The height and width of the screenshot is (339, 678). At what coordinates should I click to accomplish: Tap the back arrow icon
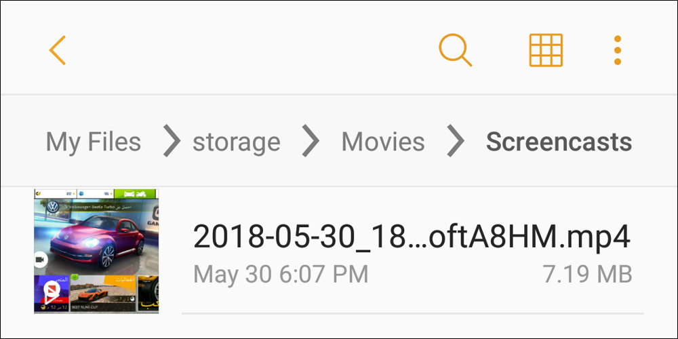tap(58, 50)
